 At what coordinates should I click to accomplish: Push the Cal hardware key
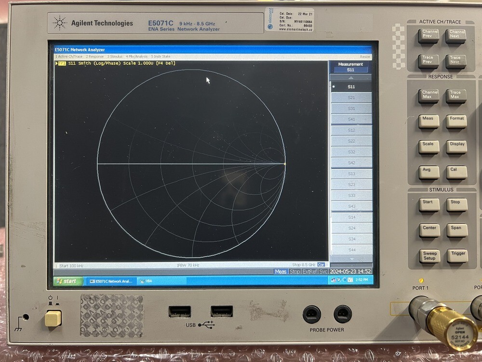(457, 172)
